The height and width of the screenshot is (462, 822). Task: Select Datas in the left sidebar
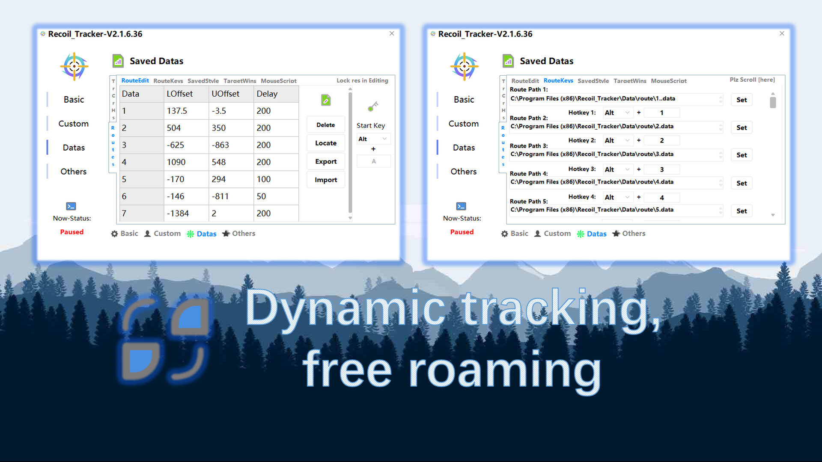pyautogui.click(x=74, y=147)
